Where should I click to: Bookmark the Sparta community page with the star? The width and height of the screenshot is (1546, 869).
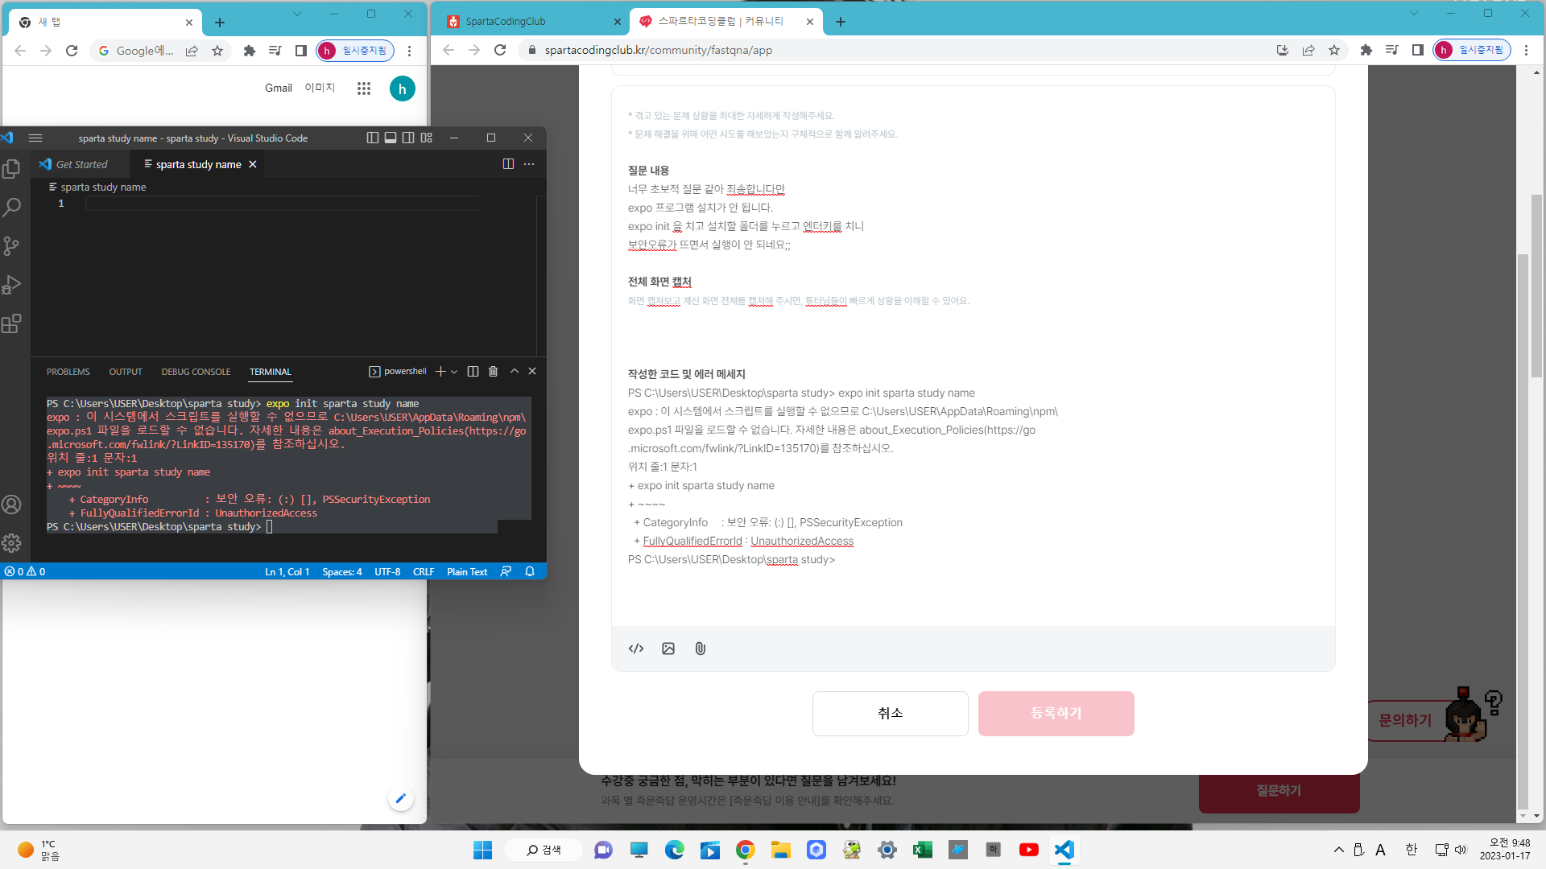point(1334,50)
